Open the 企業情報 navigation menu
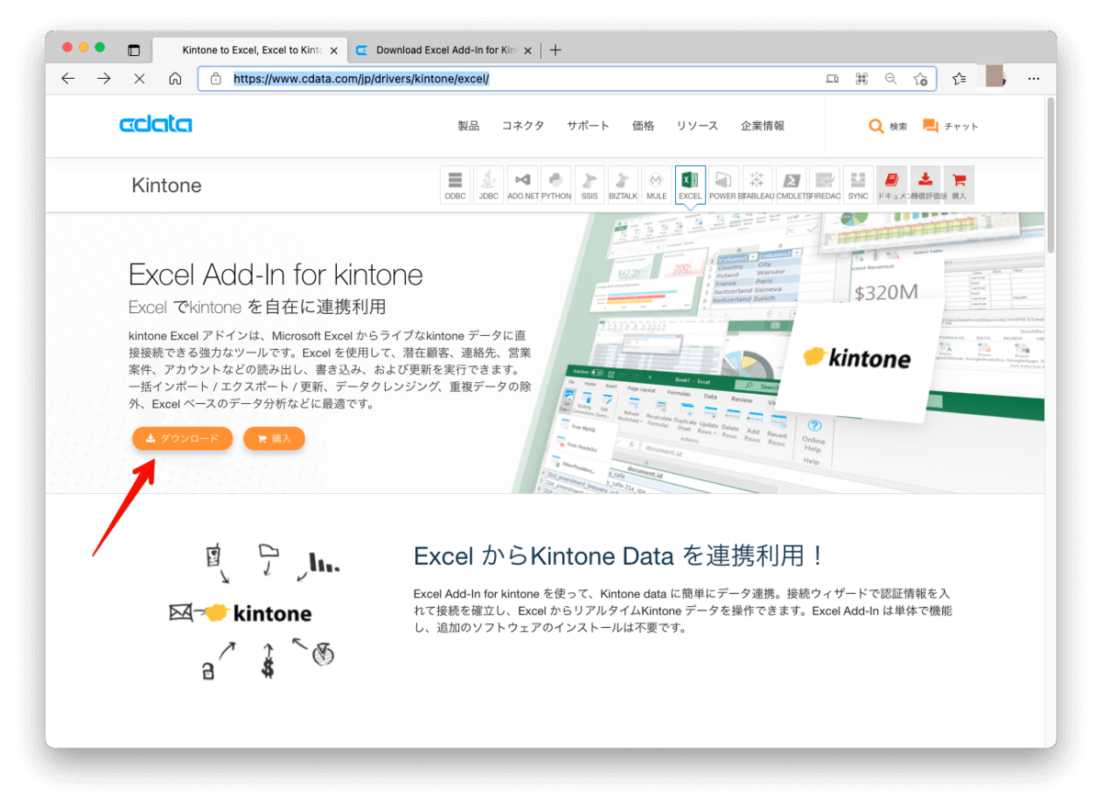Image resolution: width=1102 pixels, height=808 pixels. [x=762, y=126]
